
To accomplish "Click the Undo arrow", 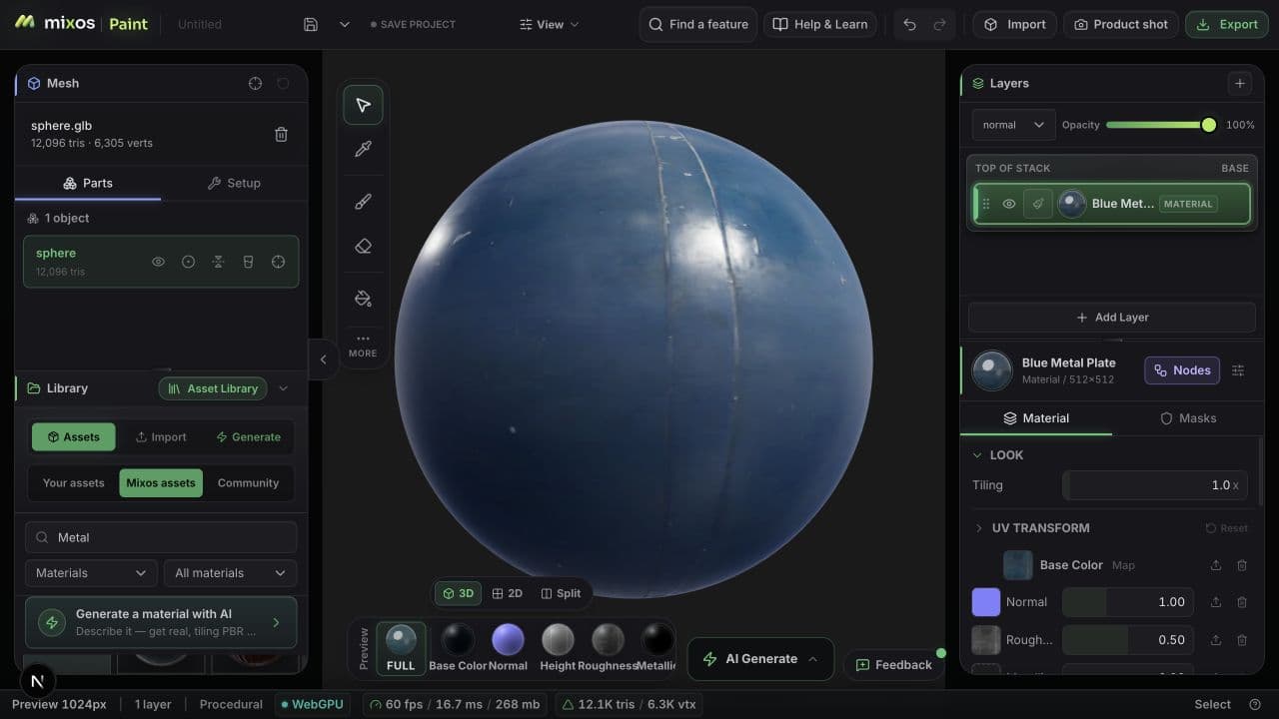I will (x=909, y=24).
